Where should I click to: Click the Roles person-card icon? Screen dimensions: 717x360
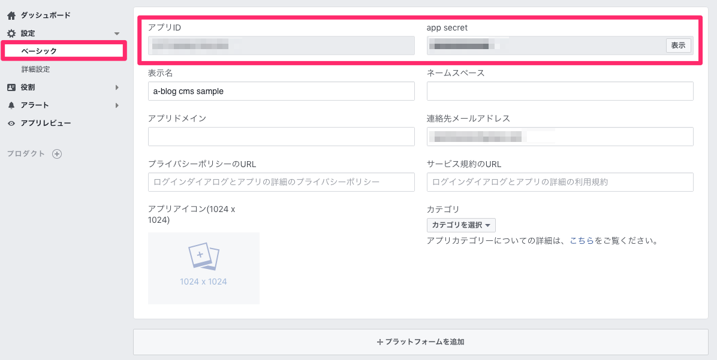pos(11,87)
